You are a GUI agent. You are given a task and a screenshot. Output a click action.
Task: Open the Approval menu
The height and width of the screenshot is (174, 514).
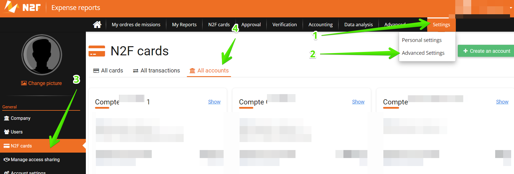coord(251,25)
